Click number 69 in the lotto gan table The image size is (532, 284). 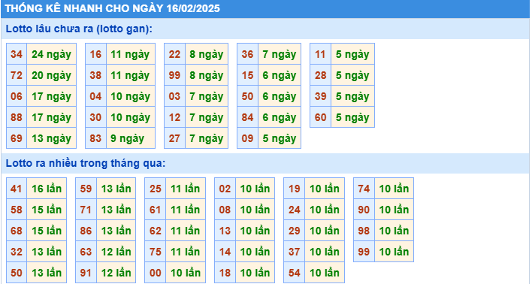pos(17,138)
